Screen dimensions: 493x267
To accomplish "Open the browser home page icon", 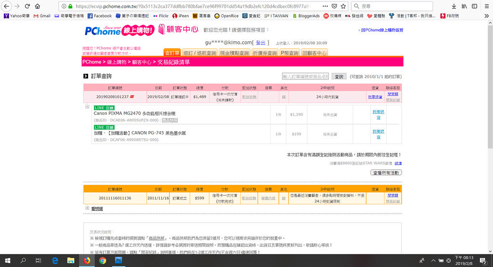I will (x=38, y=6).
